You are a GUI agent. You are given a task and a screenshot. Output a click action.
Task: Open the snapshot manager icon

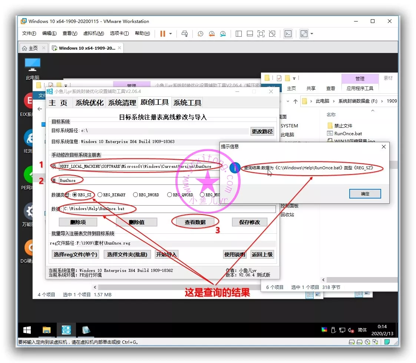[223, 34]
